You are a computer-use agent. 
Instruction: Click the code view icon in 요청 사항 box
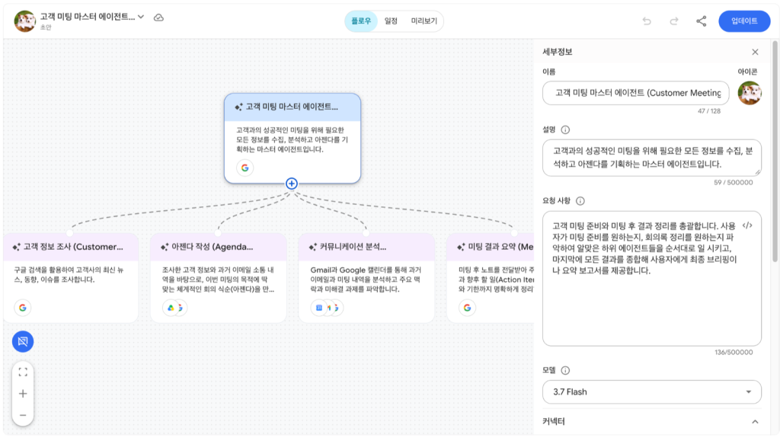pos(747,225)
